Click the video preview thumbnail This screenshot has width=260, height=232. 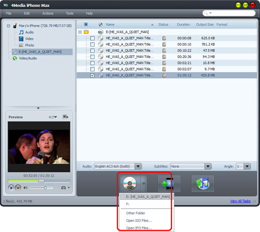[x=39, y=147]
